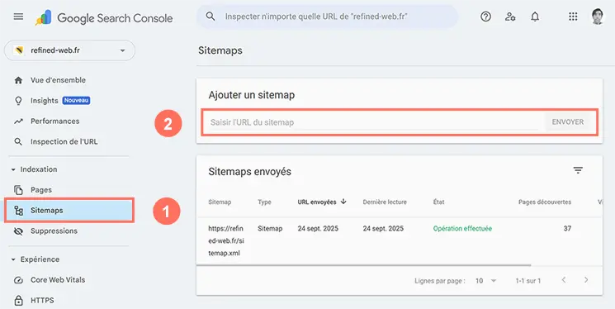Click the Sitemap column header
The height and width of the screenshot is (309, 615).
point(220,202)
